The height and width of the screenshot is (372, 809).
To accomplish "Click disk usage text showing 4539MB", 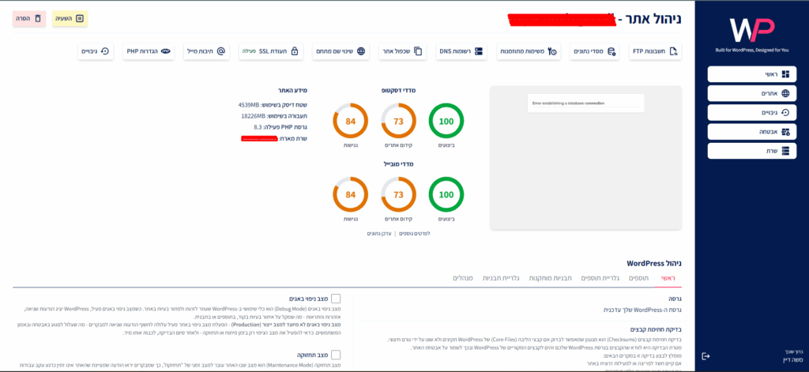I will [x=273, y=105].
